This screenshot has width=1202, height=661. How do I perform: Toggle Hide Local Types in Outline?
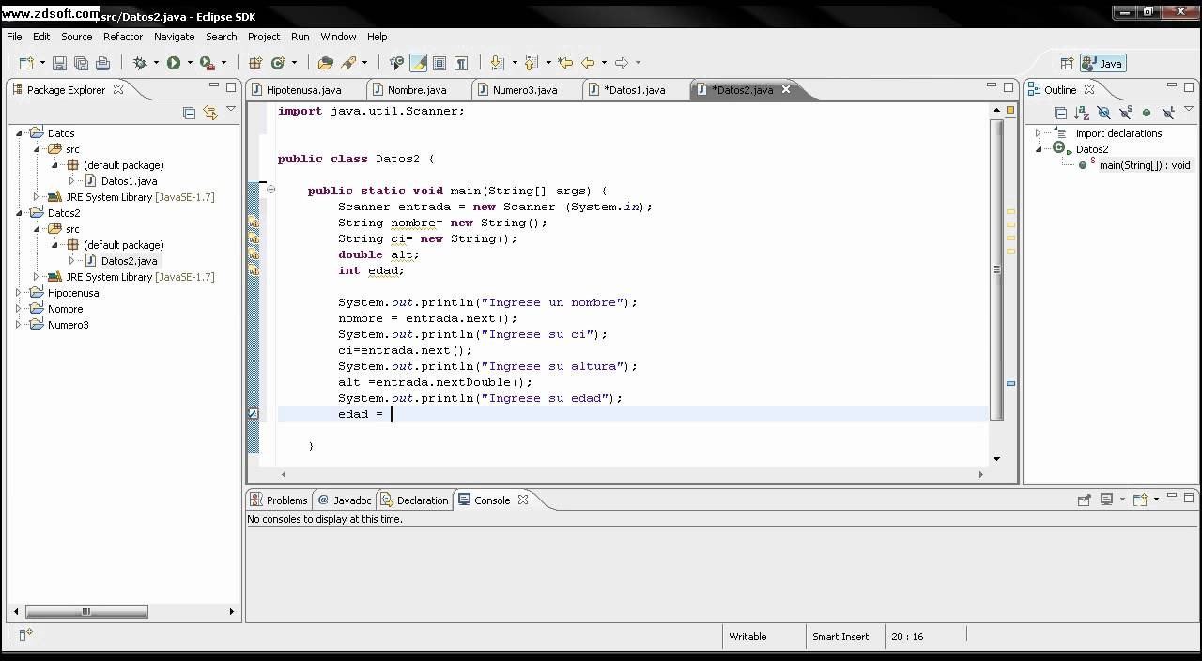1168,113
